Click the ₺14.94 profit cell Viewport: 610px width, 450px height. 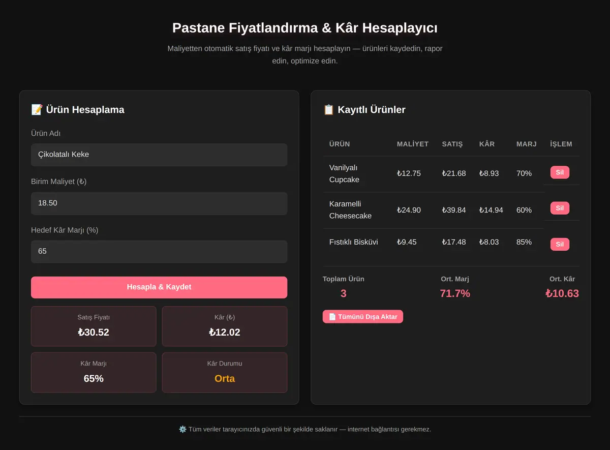(x=491, y=210)
